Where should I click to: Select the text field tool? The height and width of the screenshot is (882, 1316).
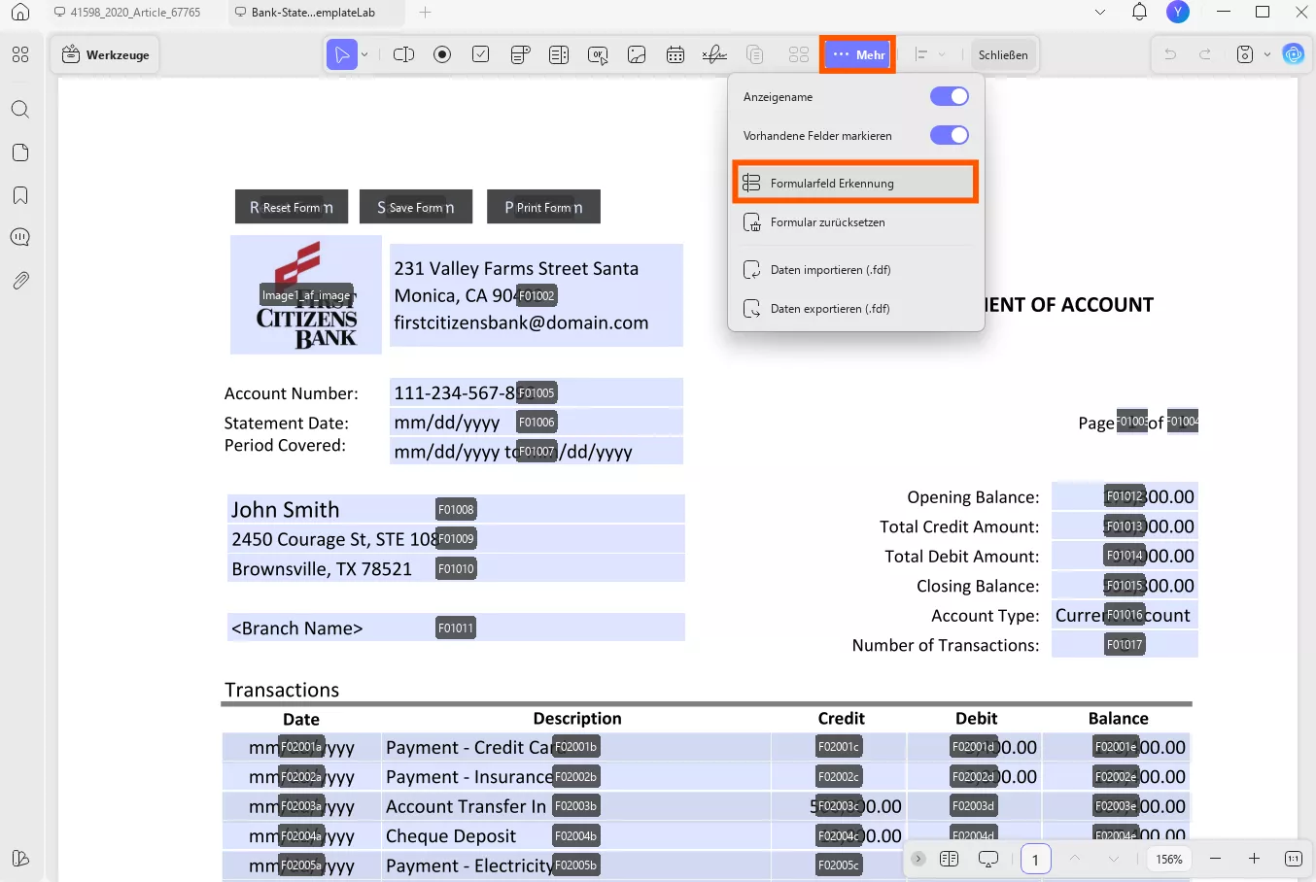tap(403, 54)
